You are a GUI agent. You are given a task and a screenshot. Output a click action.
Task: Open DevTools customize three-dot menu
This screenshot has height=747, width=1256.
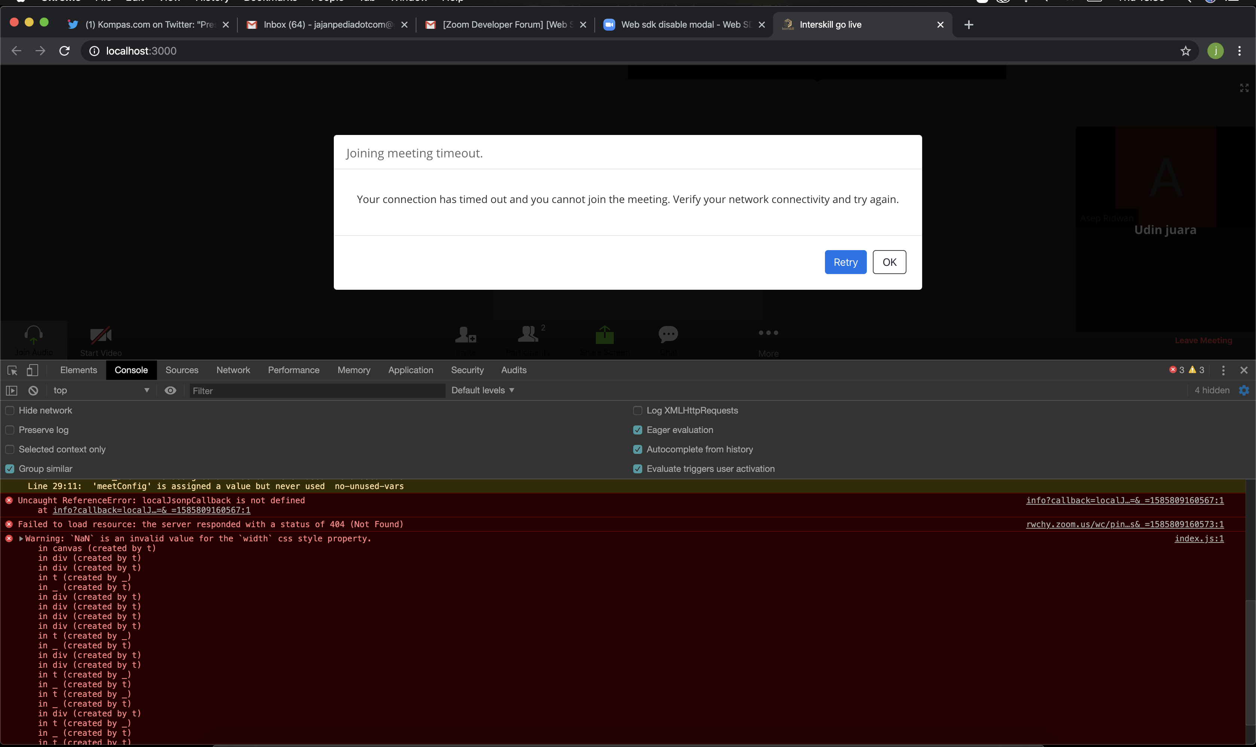pos(1223,371)
